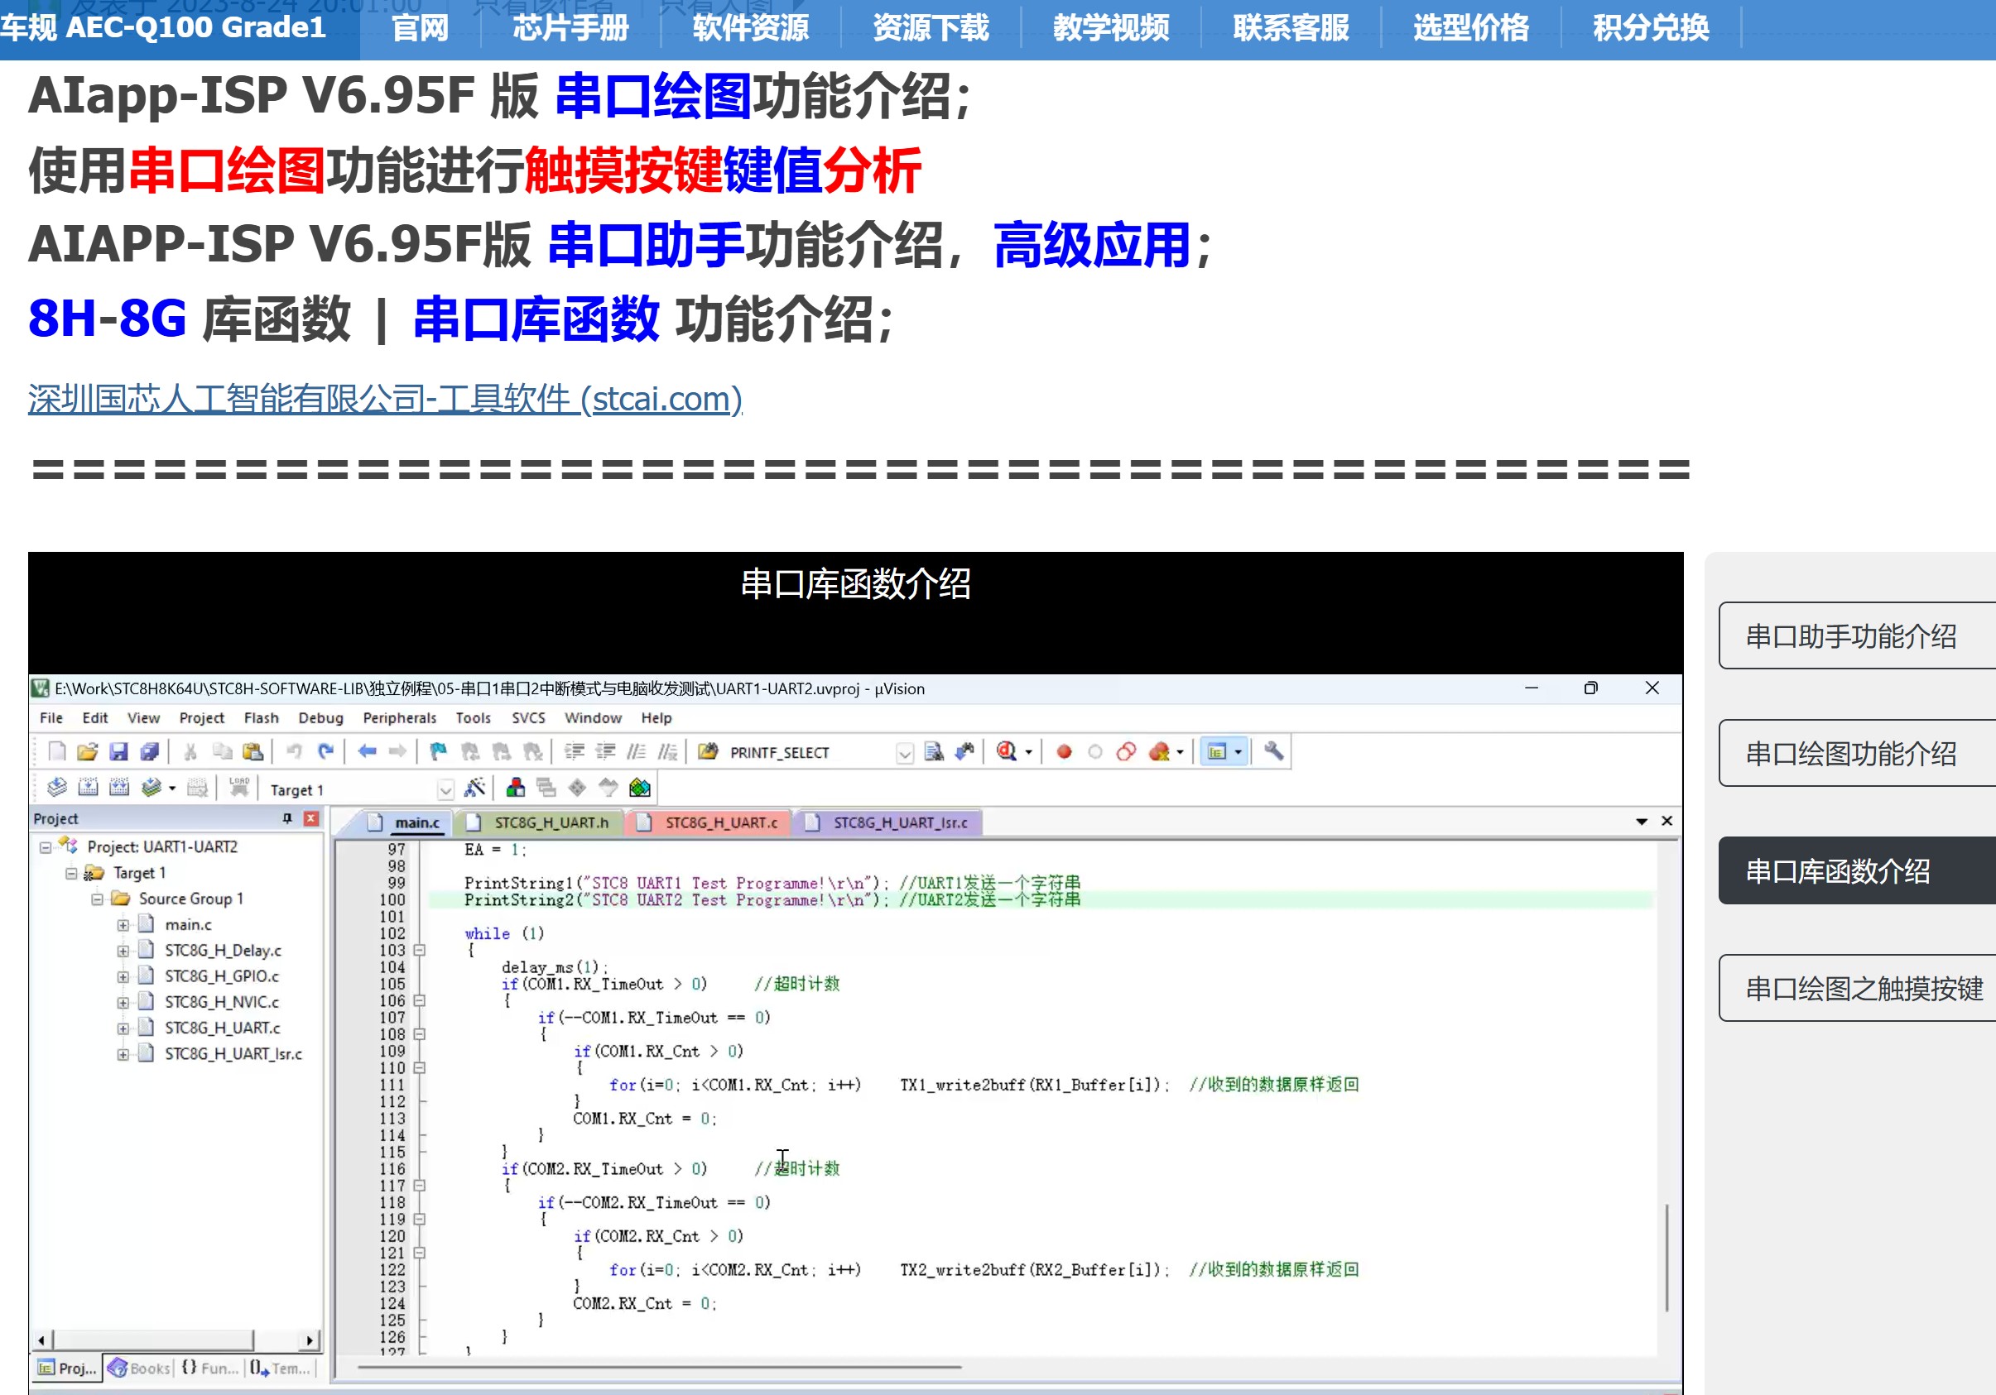This screenshot has width=1996, height=1395.
Task: Toggle the Project panel auto-hide pin
Action: point(288,819)
